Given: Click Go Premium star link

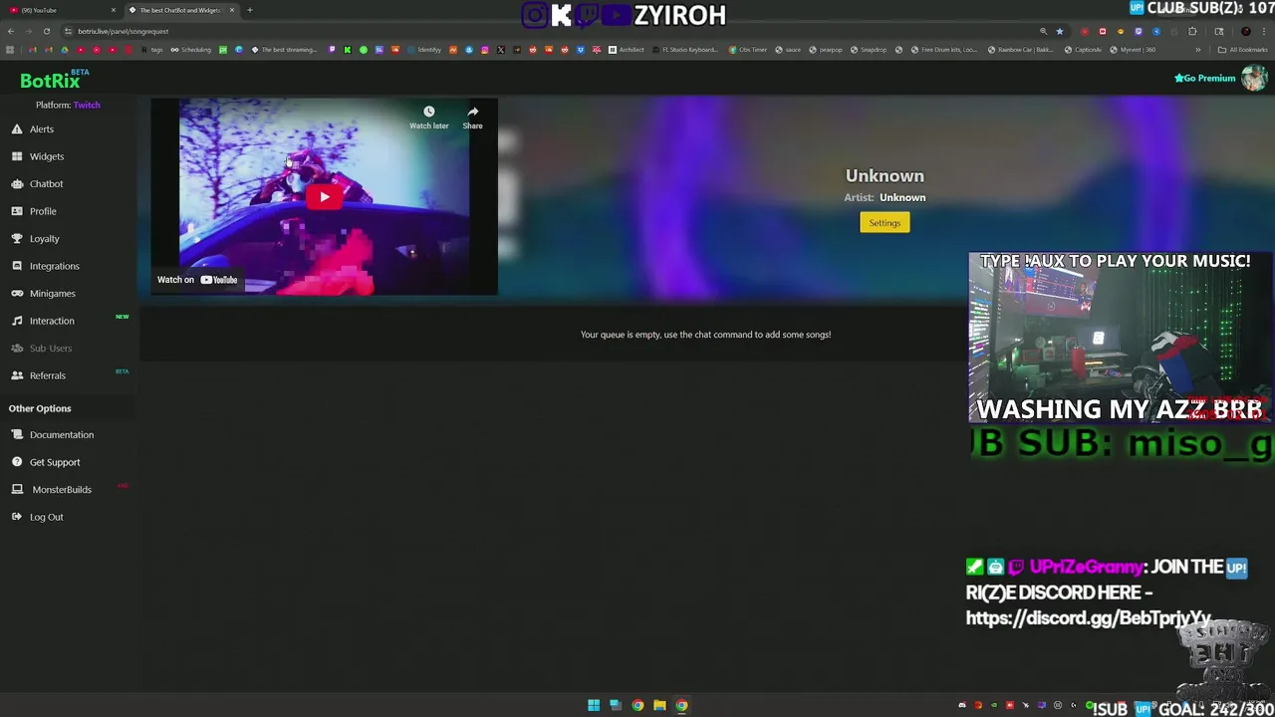Looking at the screenshot, I should pos(1205,78).
